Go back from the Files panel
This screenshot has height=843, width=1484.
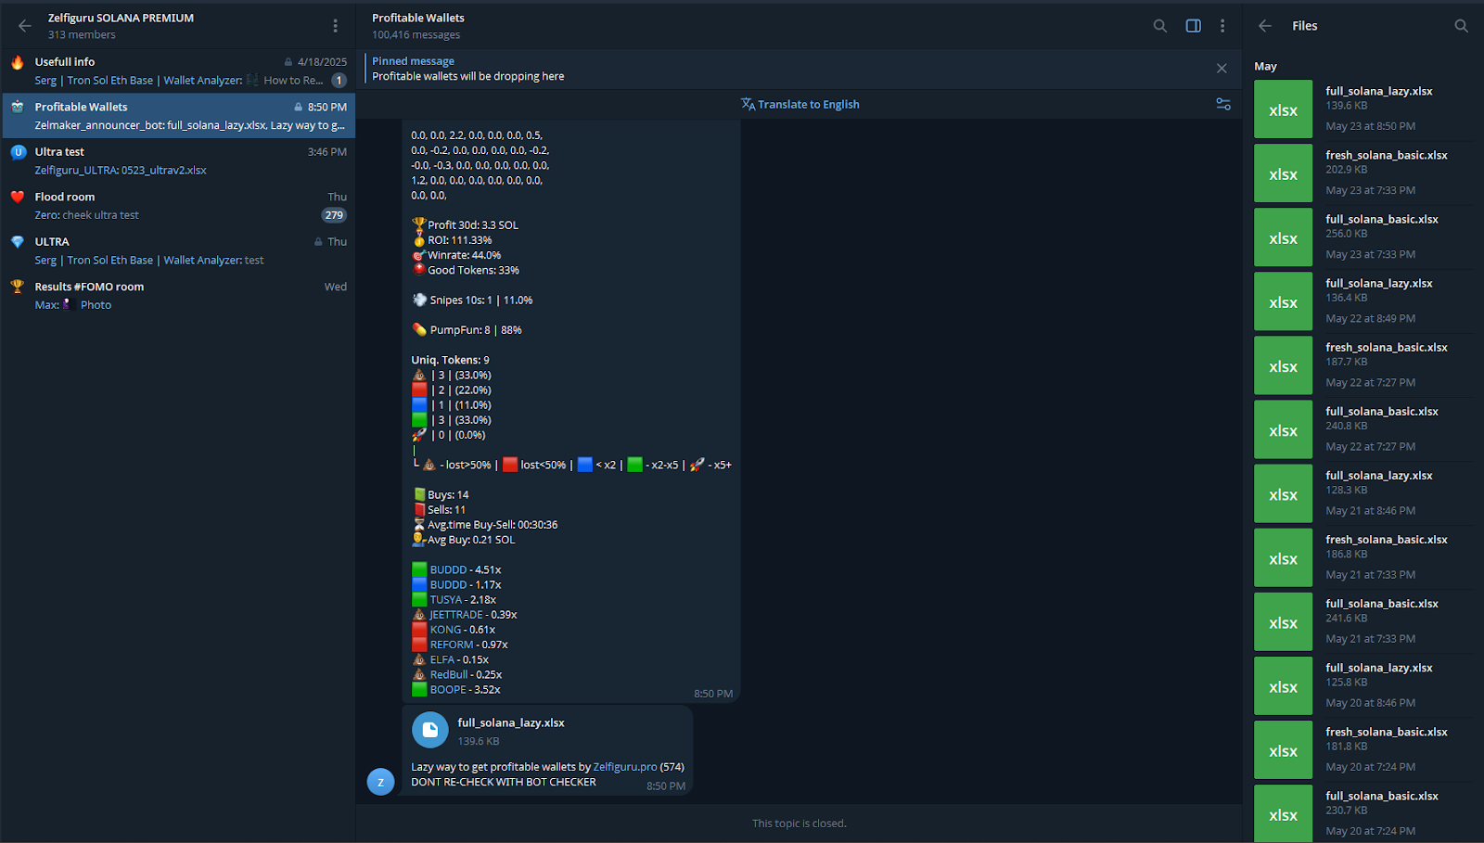click(x=1265, y=26)
